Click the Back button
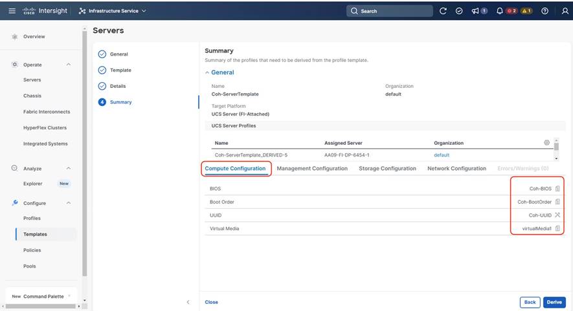 click(x=530, y=302)
